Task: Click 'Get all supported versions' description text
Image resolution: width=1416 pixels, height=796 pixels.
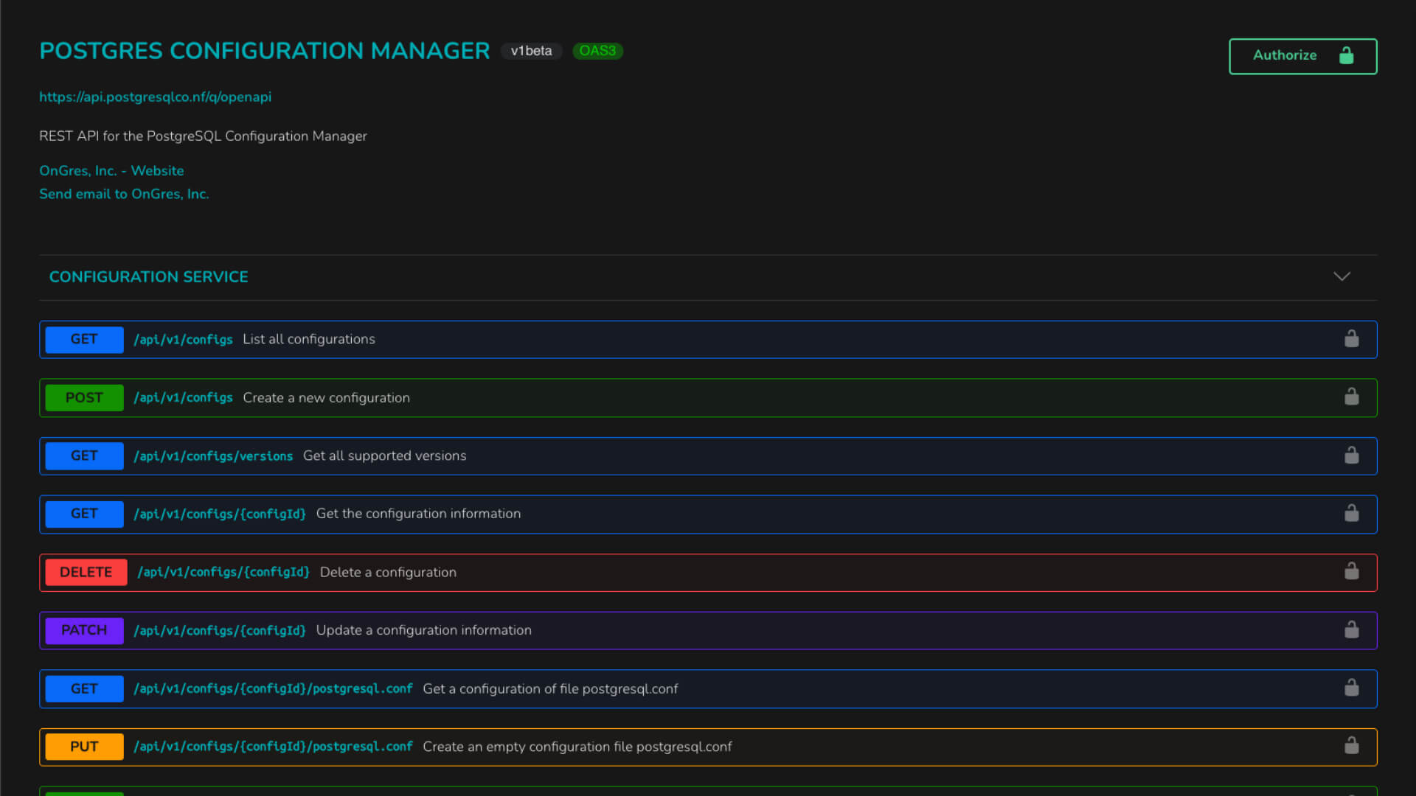Action: tap(384, 455)
